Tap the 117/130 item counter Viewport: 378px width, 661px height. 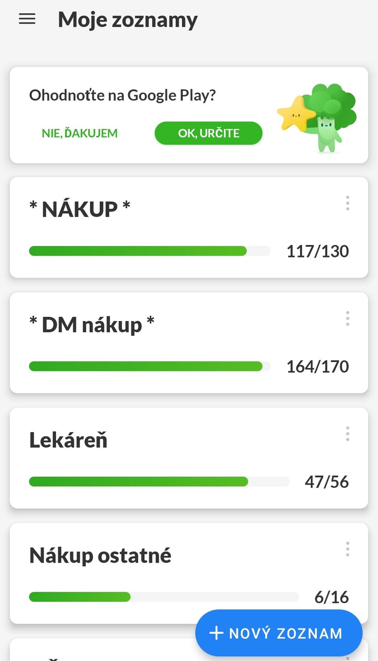pos(317,251)
